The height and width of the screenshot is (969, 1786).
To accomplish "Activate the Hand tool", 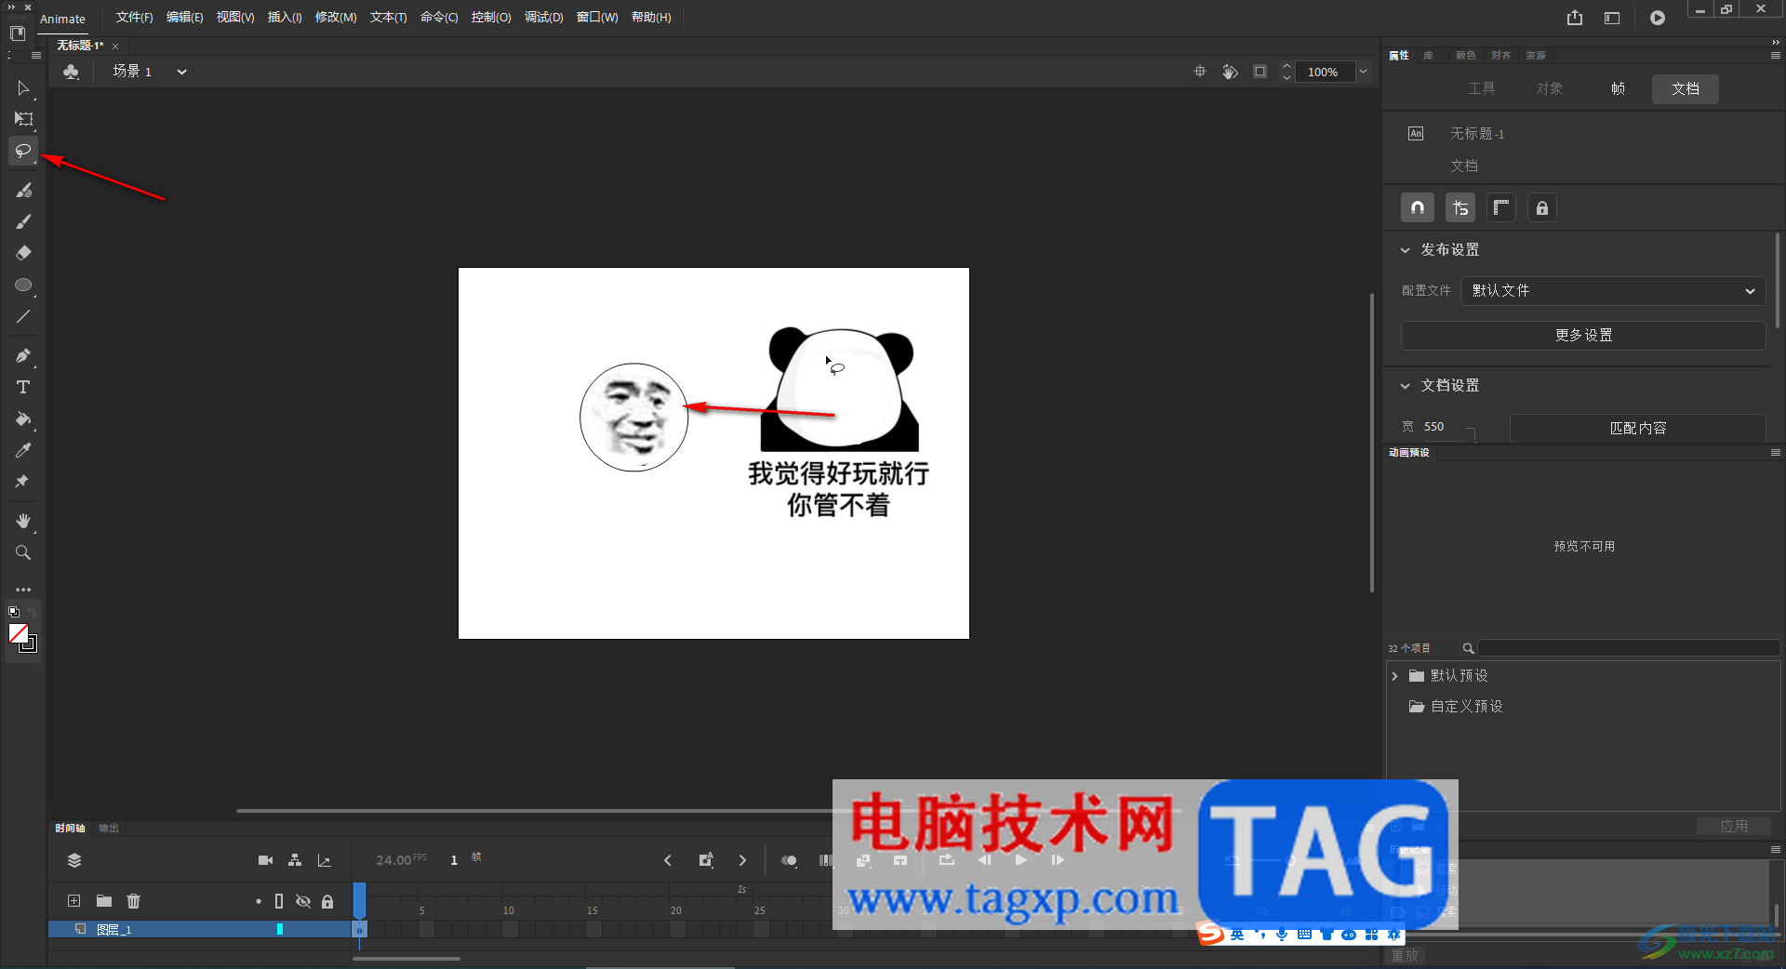I will click(x=23, y=521).
